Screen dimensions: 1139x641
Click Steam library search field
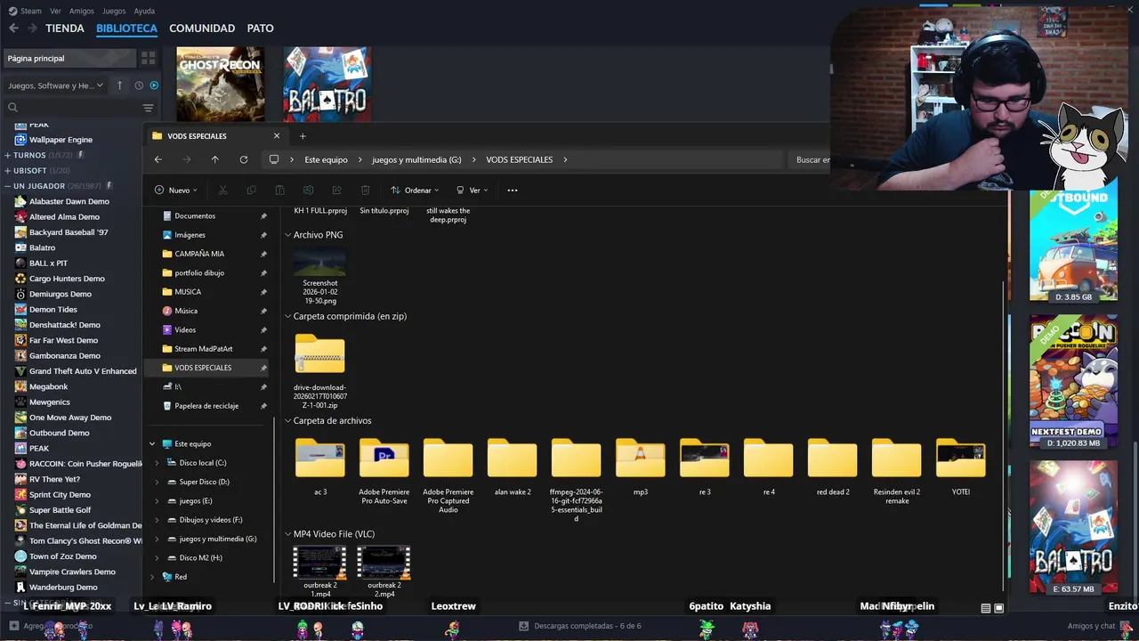(x=71, y=108)
